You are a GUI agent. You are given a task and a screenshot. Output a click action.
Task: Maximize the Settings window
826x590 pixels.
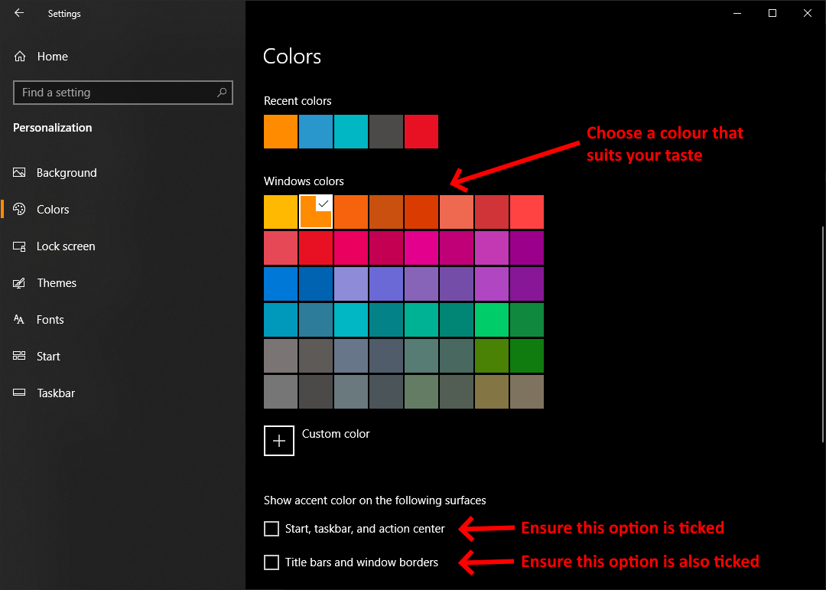(x=772, y=13)
